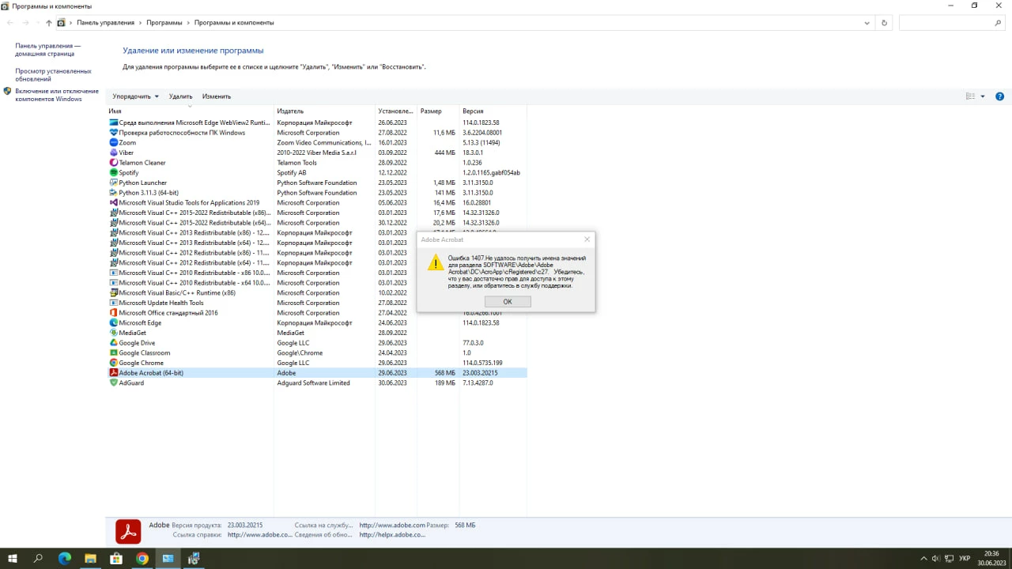Click the Telamon Cleaner icon

point(113,163)
